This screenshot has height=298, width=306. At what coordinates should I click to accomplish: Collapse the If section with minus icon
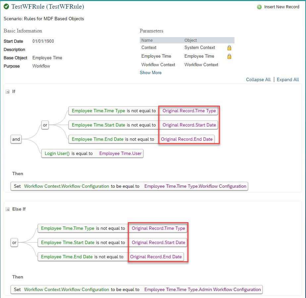tap(7, 91)
